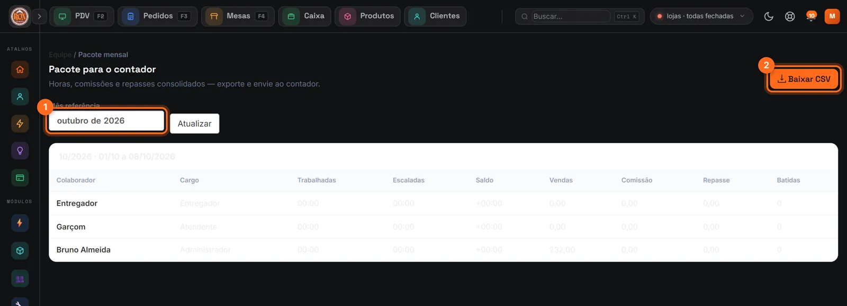Open the user avatar M menu
Screen dimensions: 847x306
(832, 16)
